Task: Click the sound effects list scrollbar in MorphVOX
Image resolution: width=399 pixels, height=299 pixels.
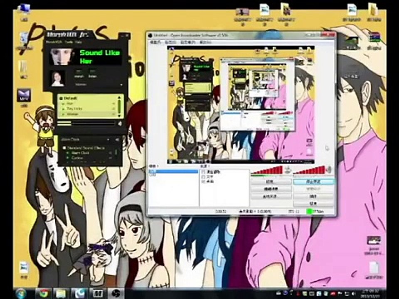Action: point(116,152)
